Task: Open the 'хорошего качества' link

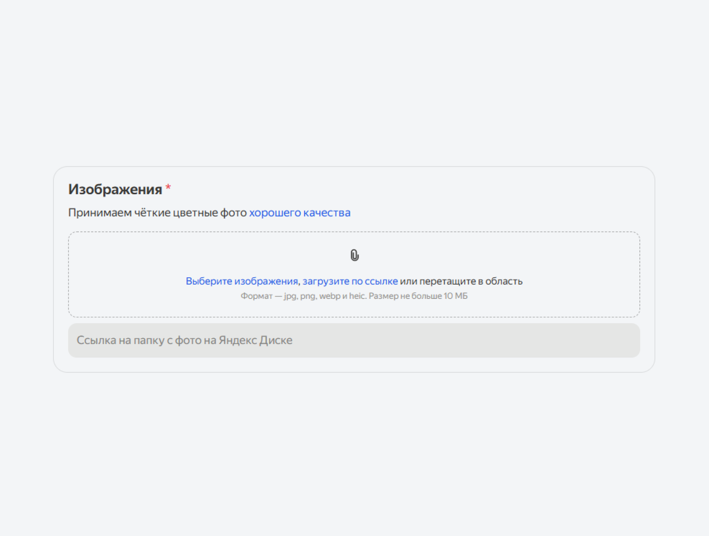Action: coord(300,213)
